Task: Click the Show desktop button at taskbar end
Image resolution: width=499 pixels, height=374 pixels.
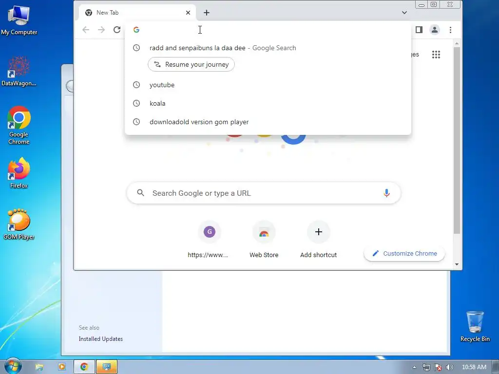Action: 496,367
